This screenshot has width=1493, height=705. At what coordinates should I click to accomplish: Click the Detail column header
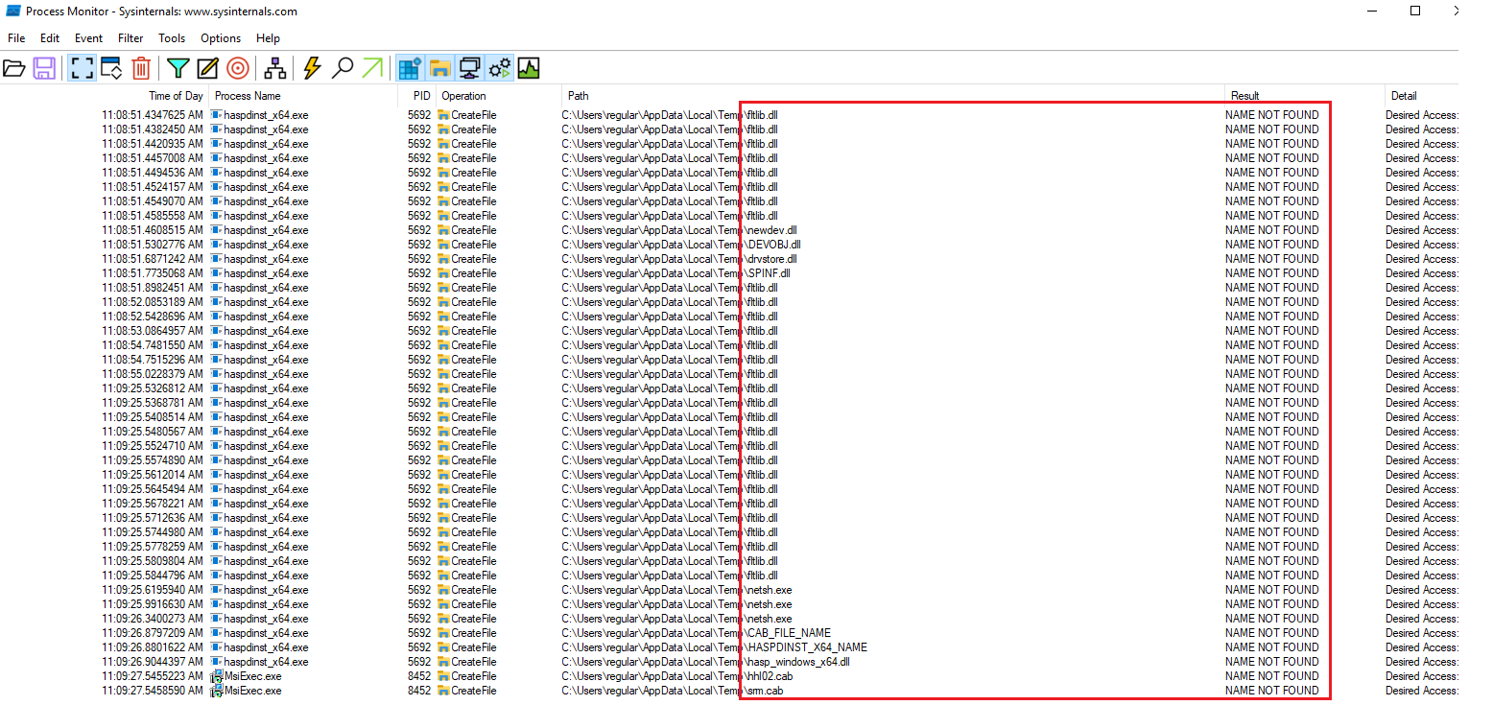[1404, 96]
